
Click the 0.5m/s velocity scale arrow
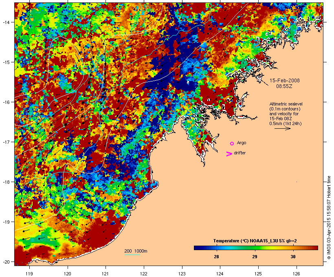point(282,128)
